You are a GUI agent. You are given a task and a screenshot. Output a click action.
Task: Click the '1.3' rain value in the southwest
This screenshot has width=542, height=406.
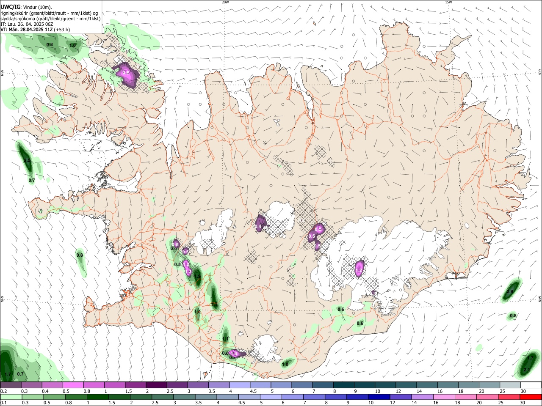point(214,303)
